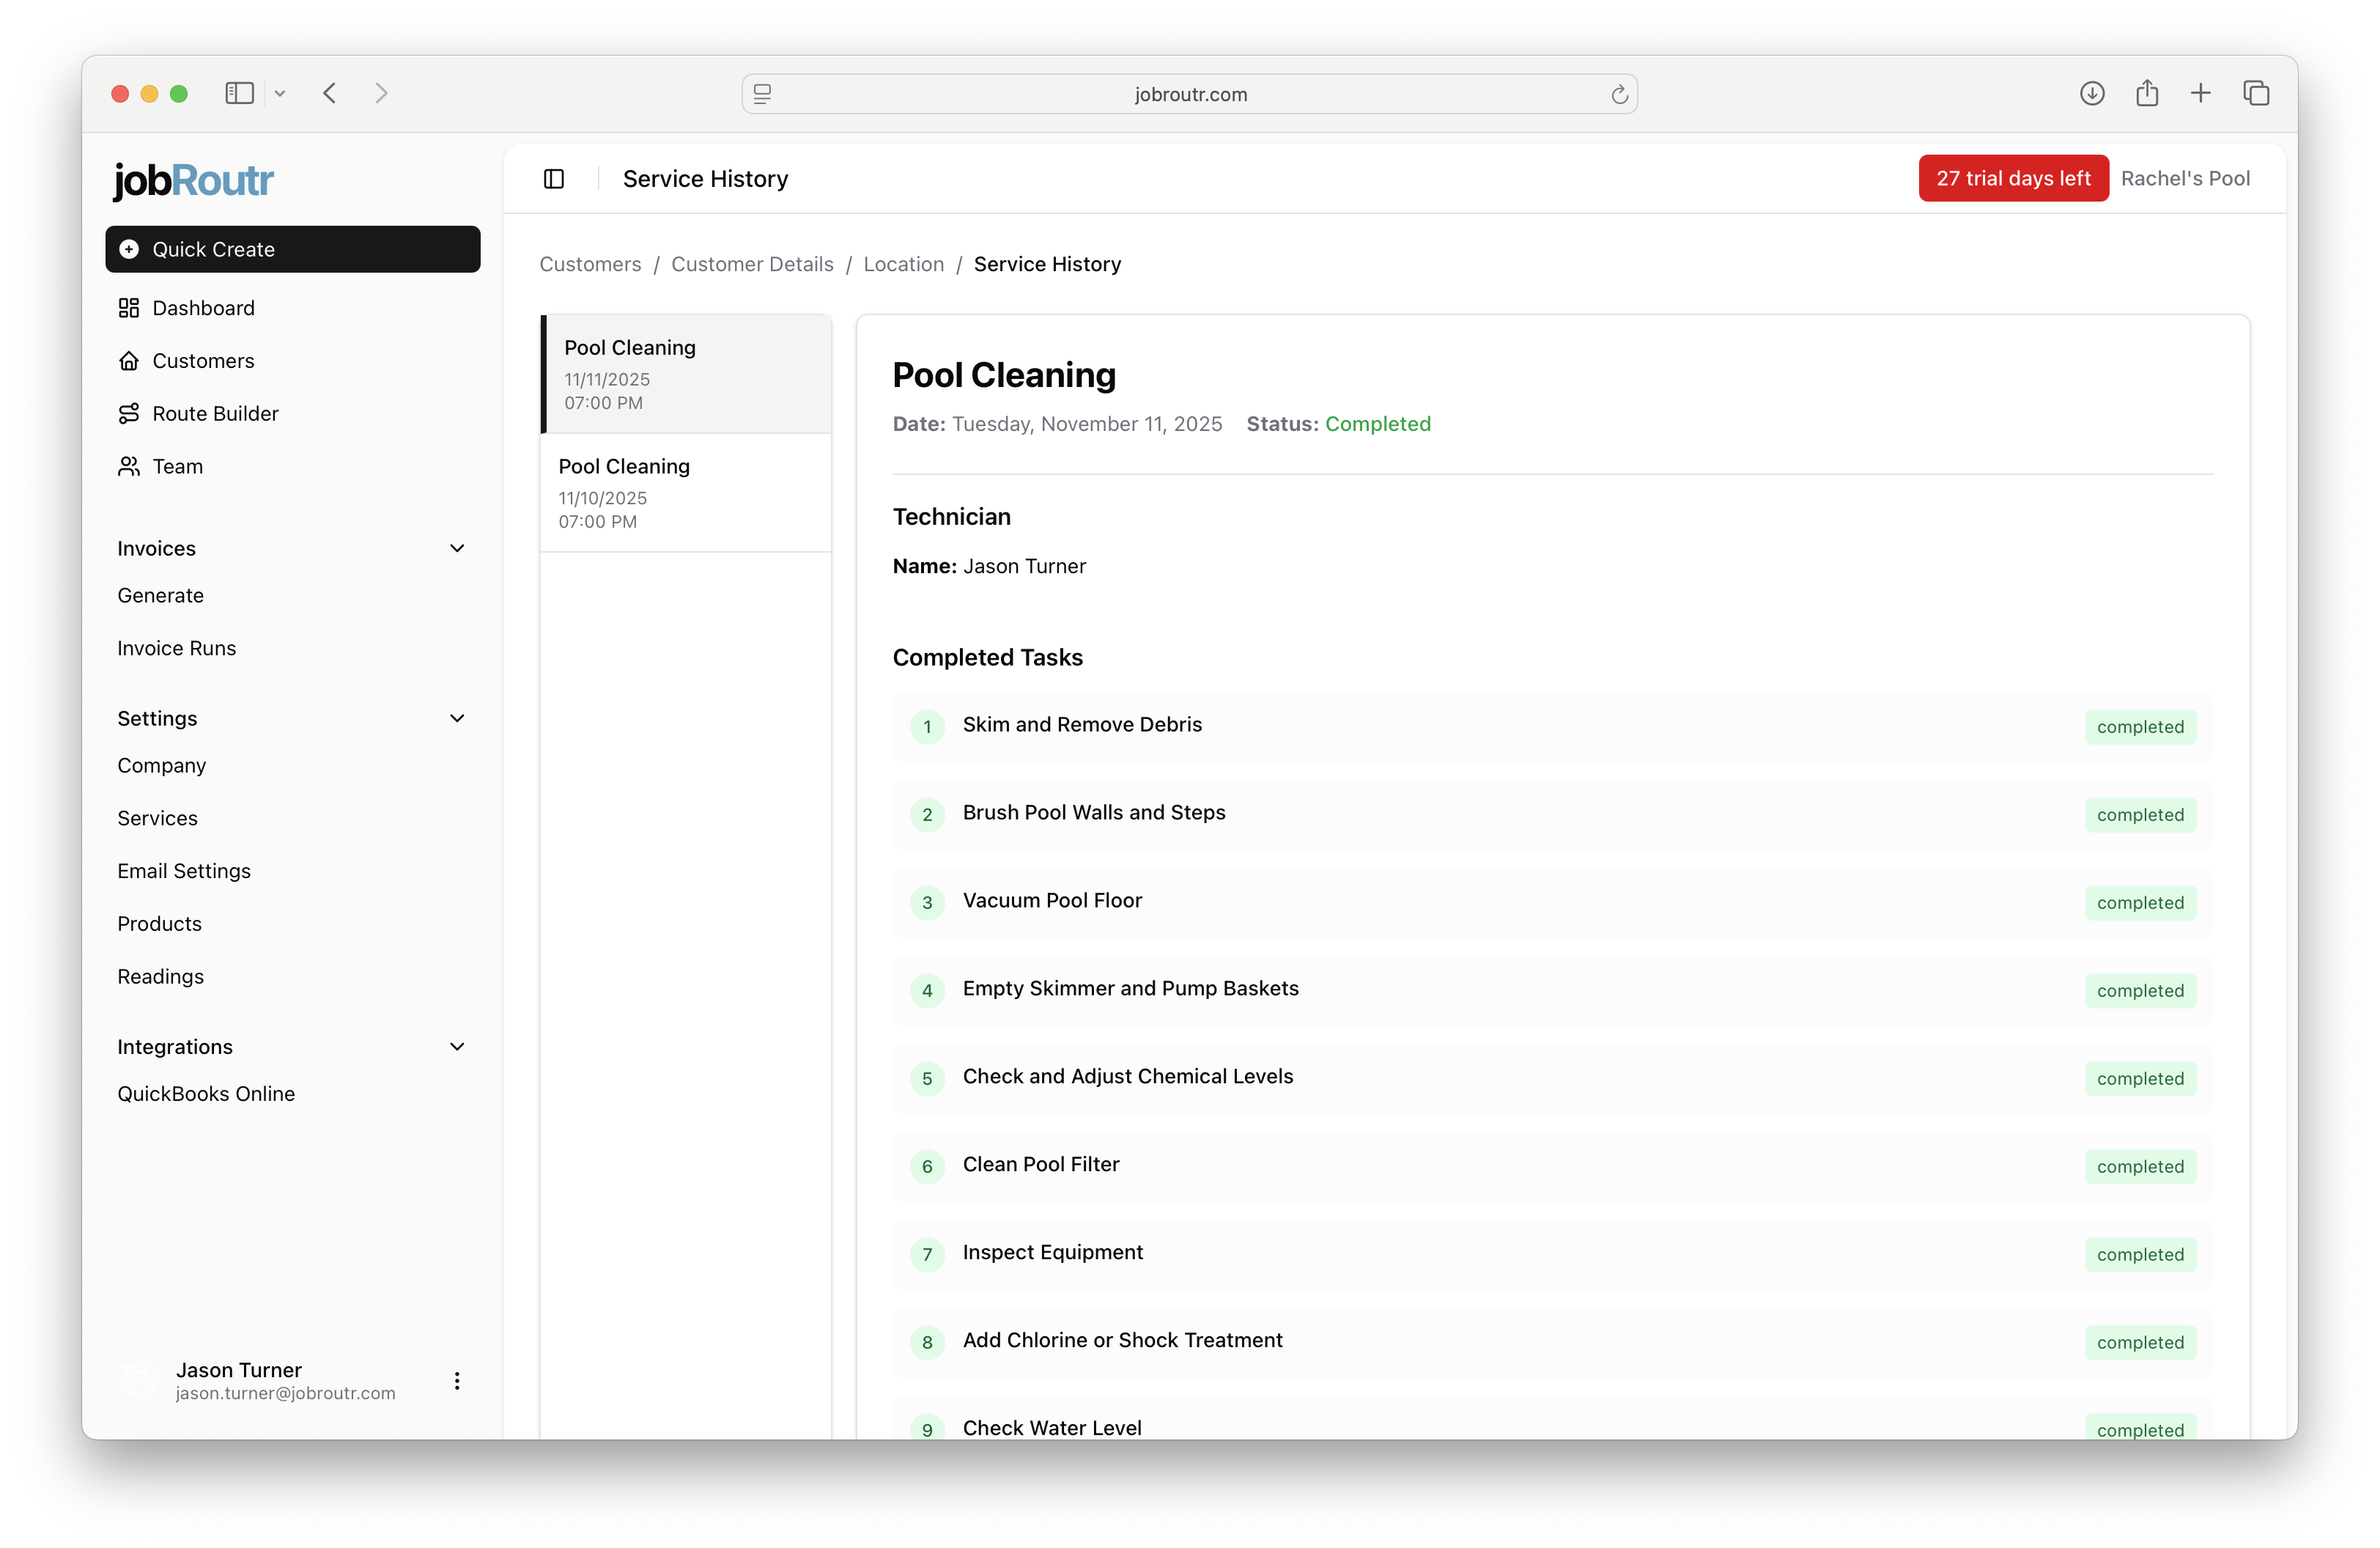Open user menu three-dots icon

pos(457,1381)
